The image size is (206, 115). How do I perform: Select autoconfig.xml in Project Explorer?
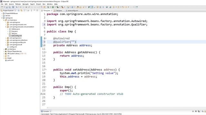click(x=16, y=35)
